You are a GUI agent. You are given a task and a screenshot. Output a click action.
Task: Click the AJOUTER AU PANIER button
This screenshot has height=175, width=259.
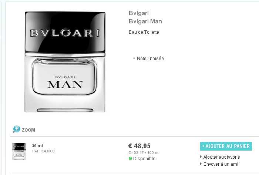[226, 146]
